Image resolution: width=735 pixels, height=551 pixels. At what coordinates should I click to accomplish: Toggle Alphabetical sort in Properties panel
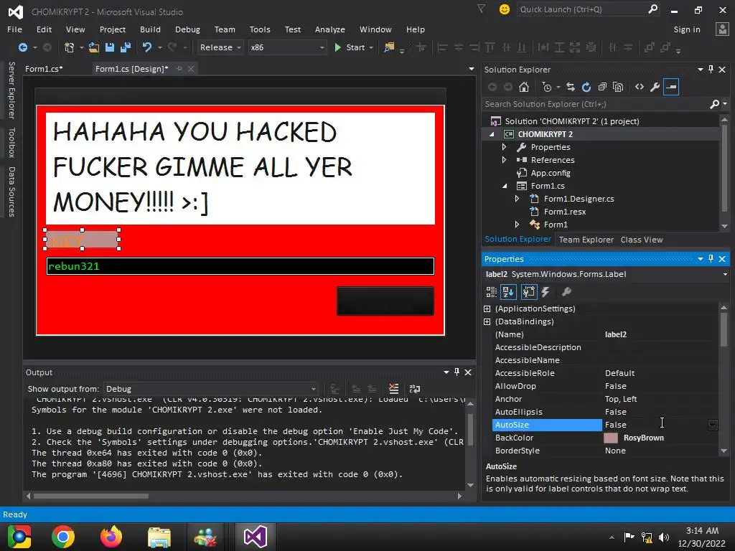[508, 292]
